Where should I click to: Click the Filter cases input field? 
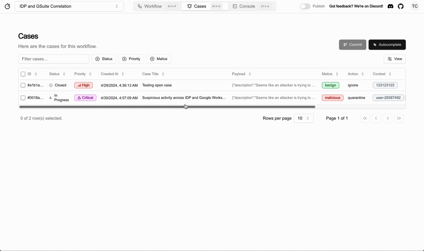coord(53,59)
